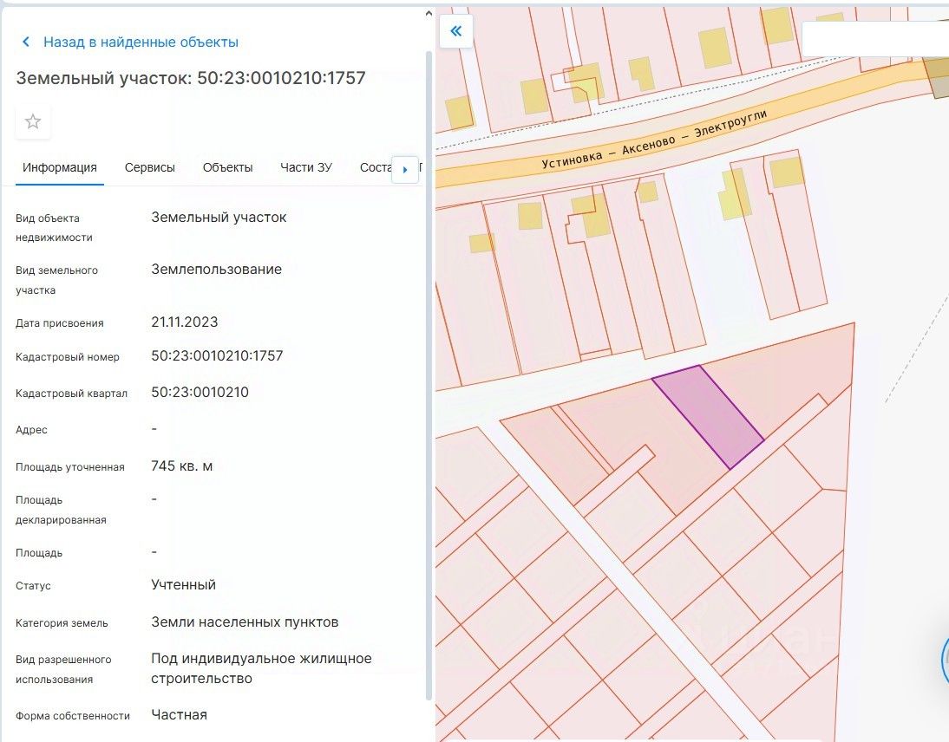Click the label Кадастровый квартал

[71, 393]
